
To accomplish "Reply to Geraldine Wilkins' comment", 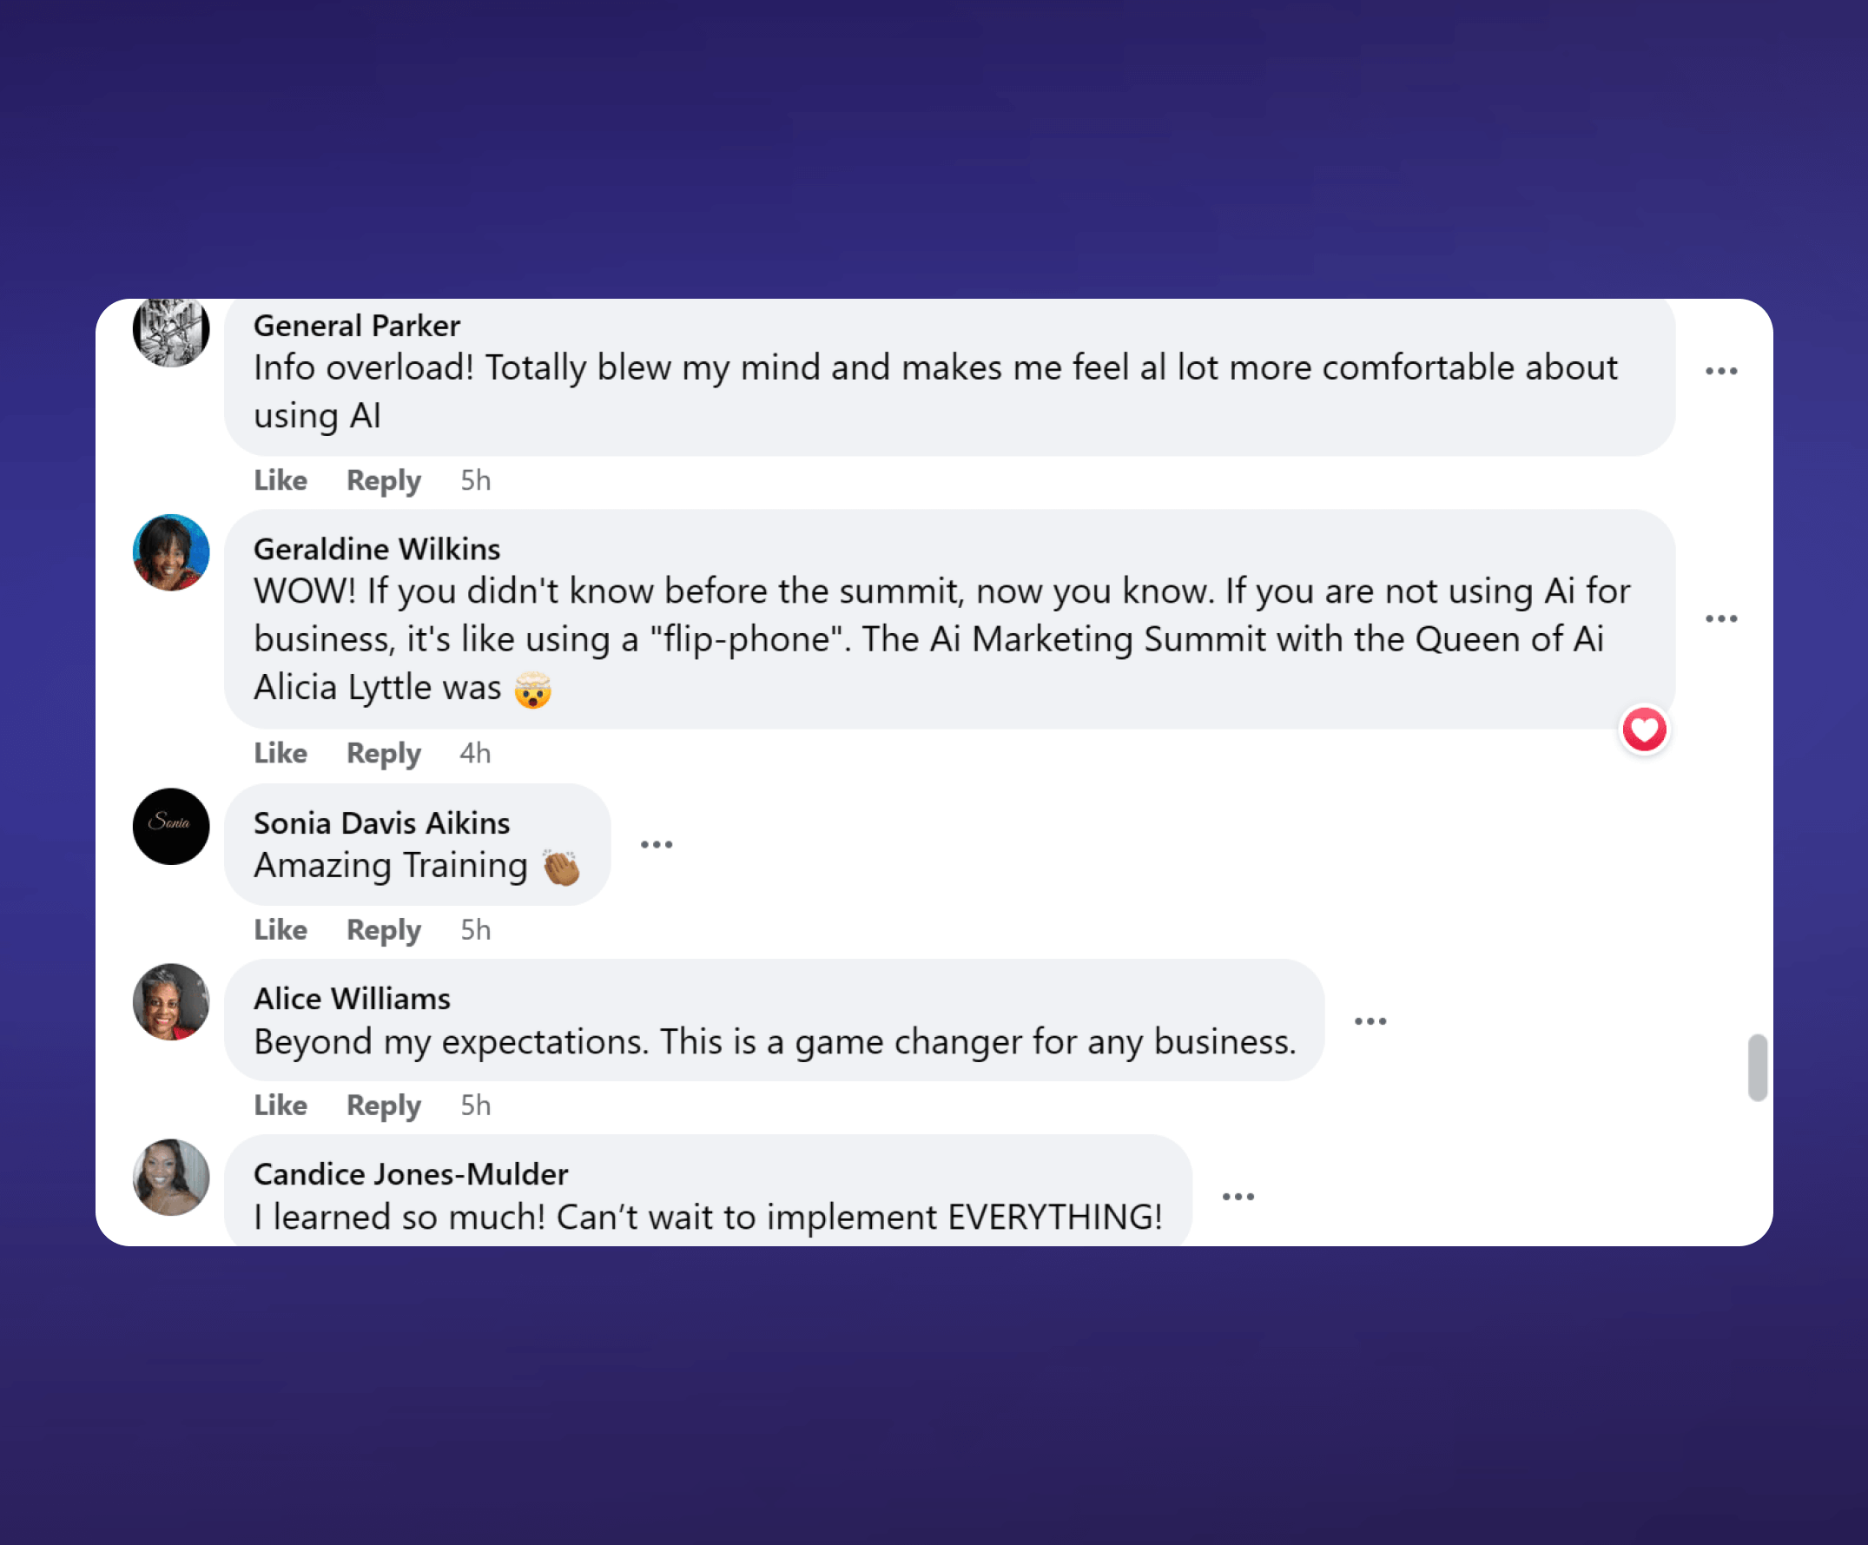I will pos(383,753).
